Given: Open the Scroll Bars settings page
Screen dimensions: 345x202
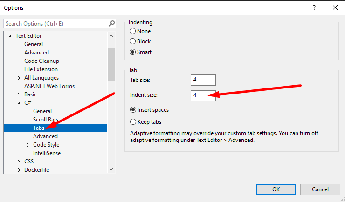Looking at the screenshot, I should [x=46, y=120].
